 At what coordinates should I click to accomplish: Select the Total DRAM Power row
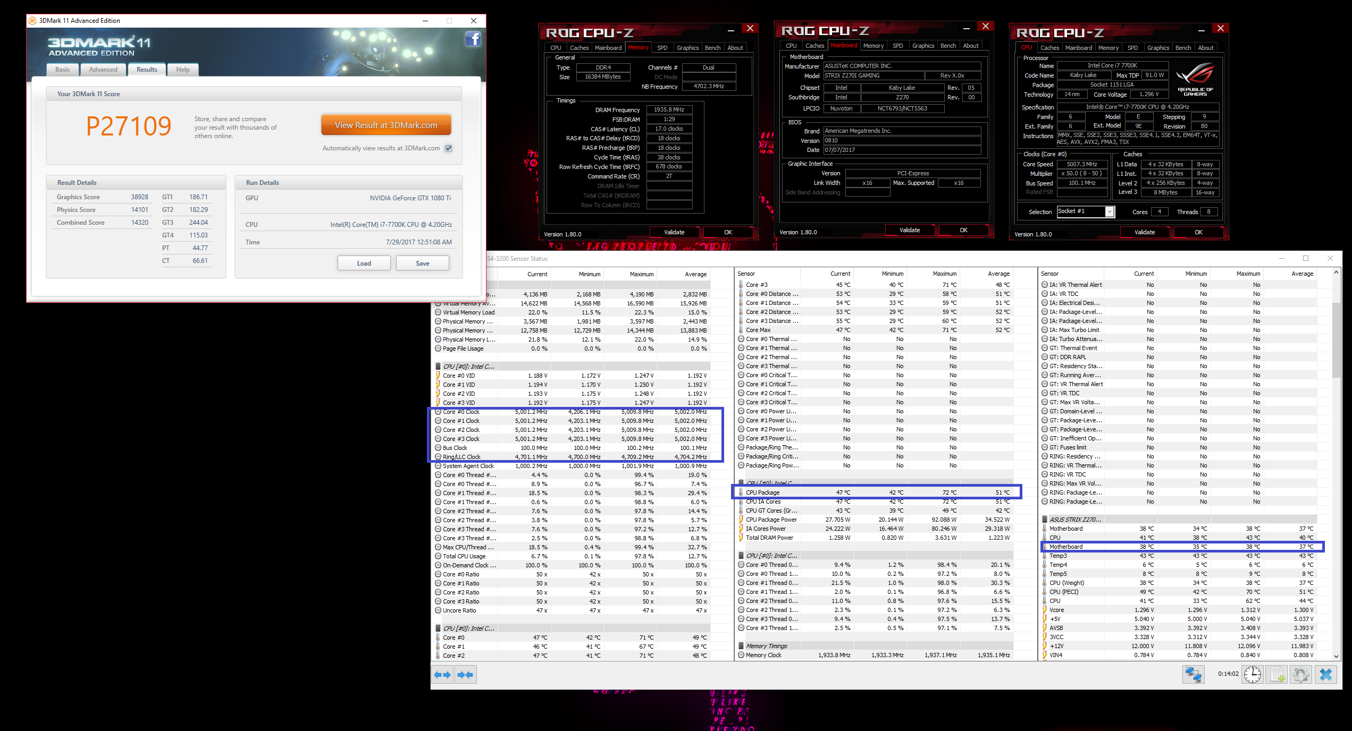pyautogui.click(x=875, y=538)
